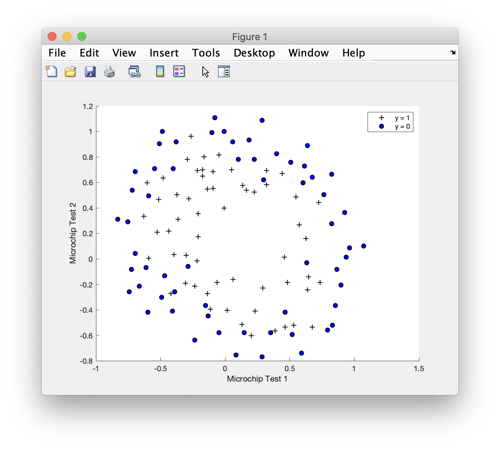The image size is (500, 450).
Task: Insert a legend using the toolbar icon
Action: (179, 71)
